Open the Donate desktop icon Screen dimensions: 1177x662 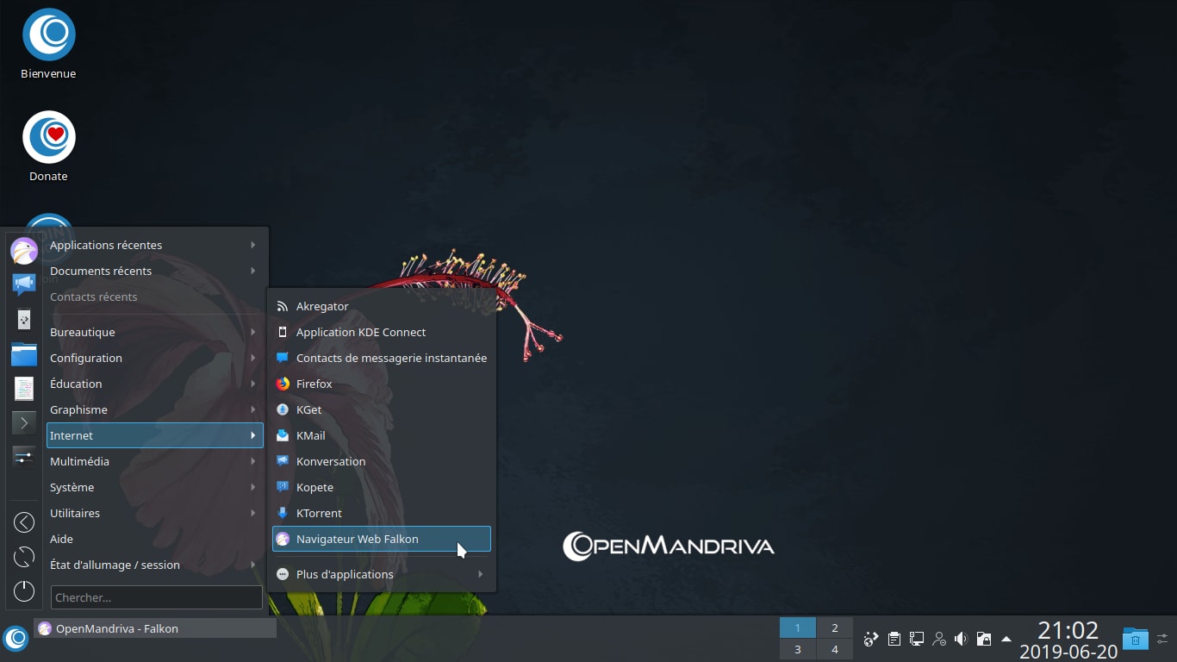click(48, 146)
